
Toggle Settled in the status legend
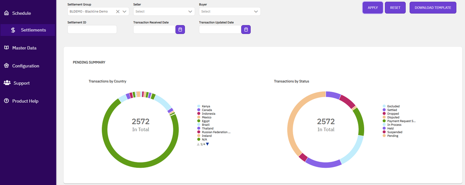[x=393, y=110]
